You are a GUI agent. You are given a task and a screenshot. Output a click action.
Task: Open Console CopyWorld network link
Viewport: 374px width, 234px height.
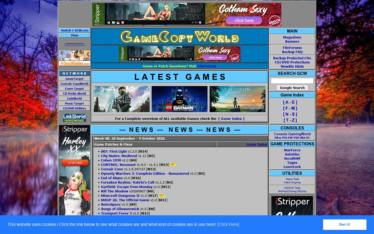click(75, 84)
